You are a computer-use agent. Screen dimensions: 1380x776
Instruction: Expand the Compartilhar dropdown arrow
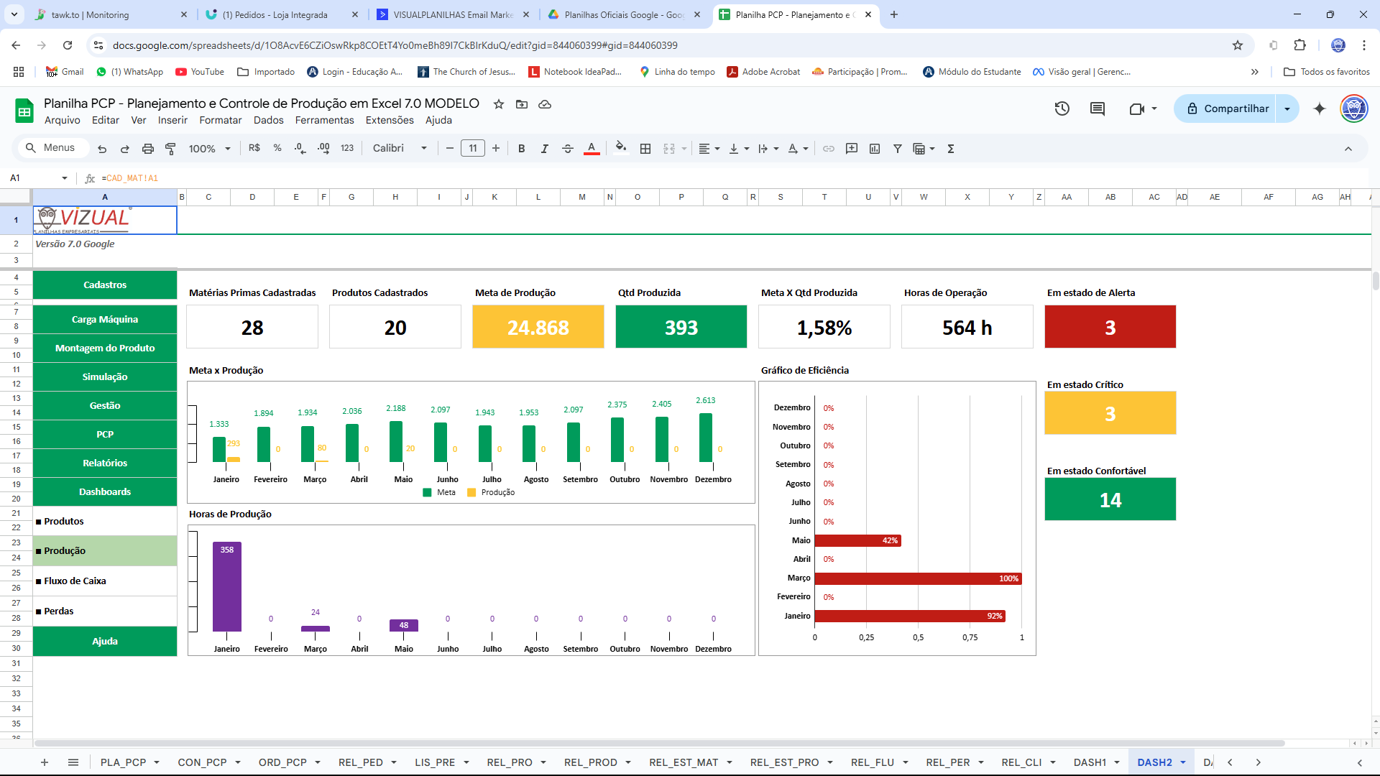[1287, 108]
